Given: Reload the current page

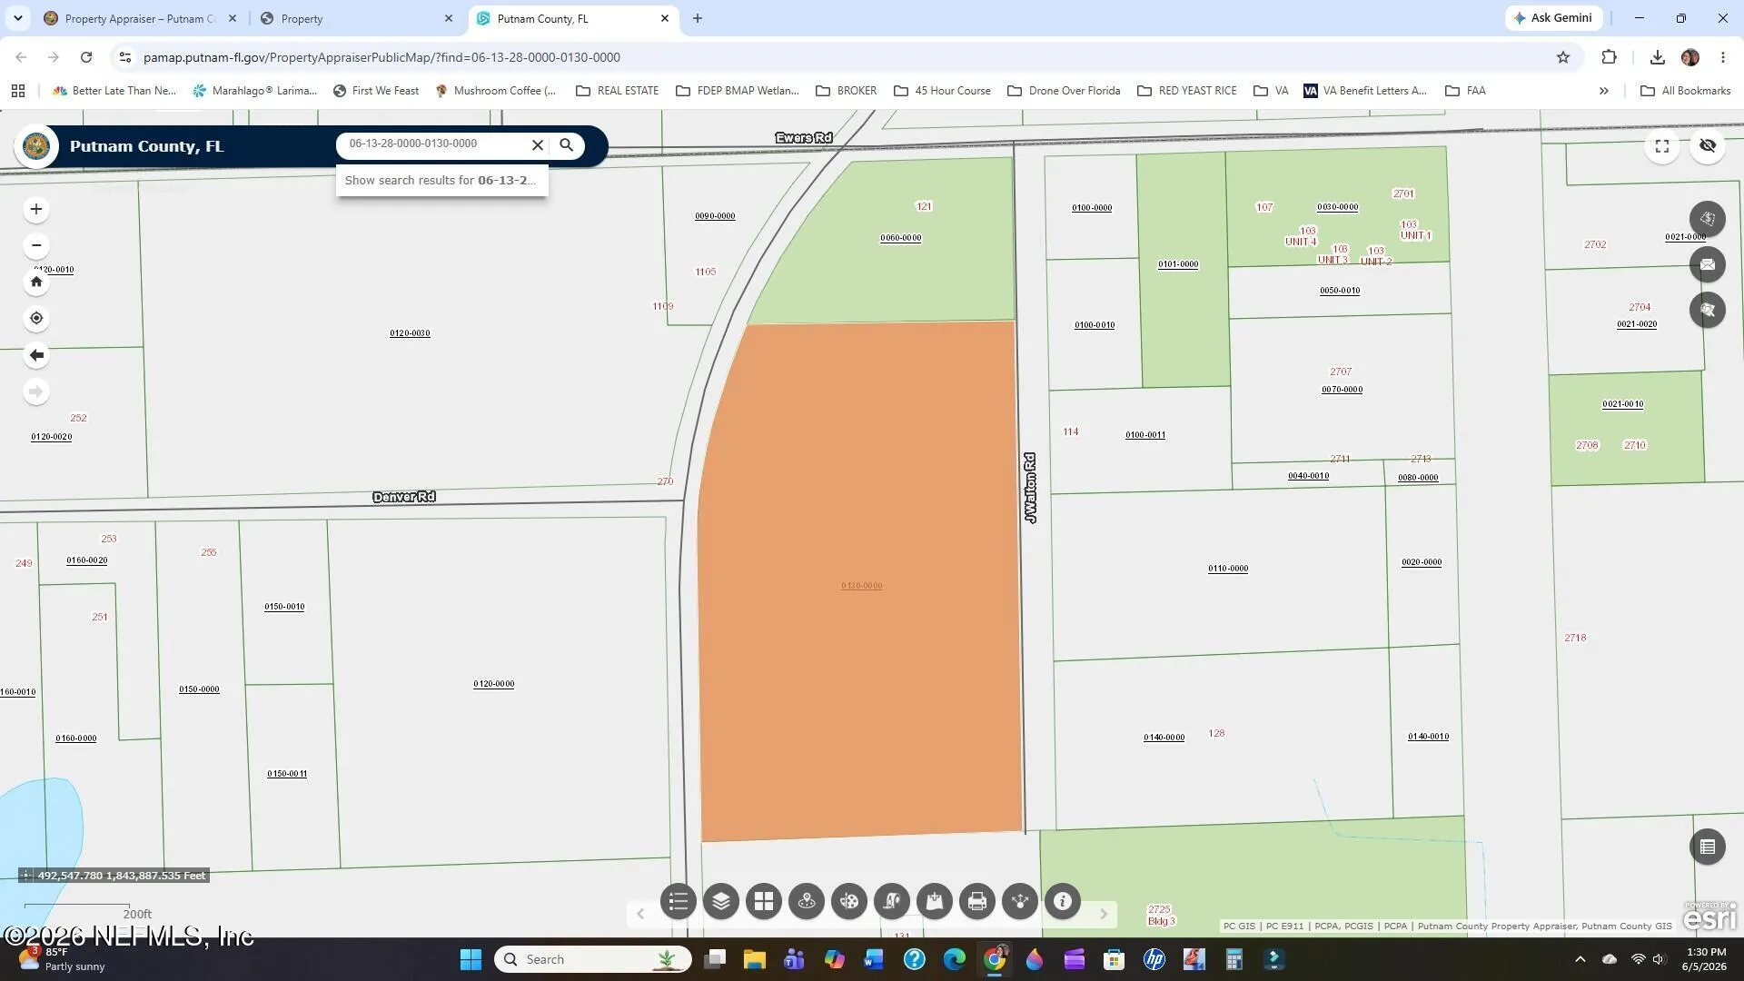Looking at the screenshot, I should 86,57.
